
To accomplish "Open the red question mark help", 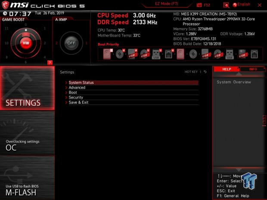I will (50, 63).
